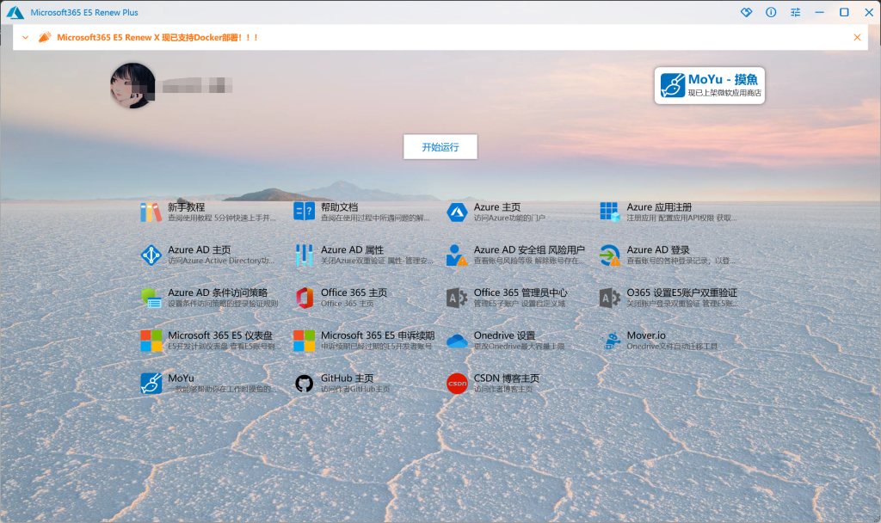Click the CSDN 博客主页 red icon
The width and height of the screenshot is (881, 523).
pyautogui.click(x=457, y=384)
